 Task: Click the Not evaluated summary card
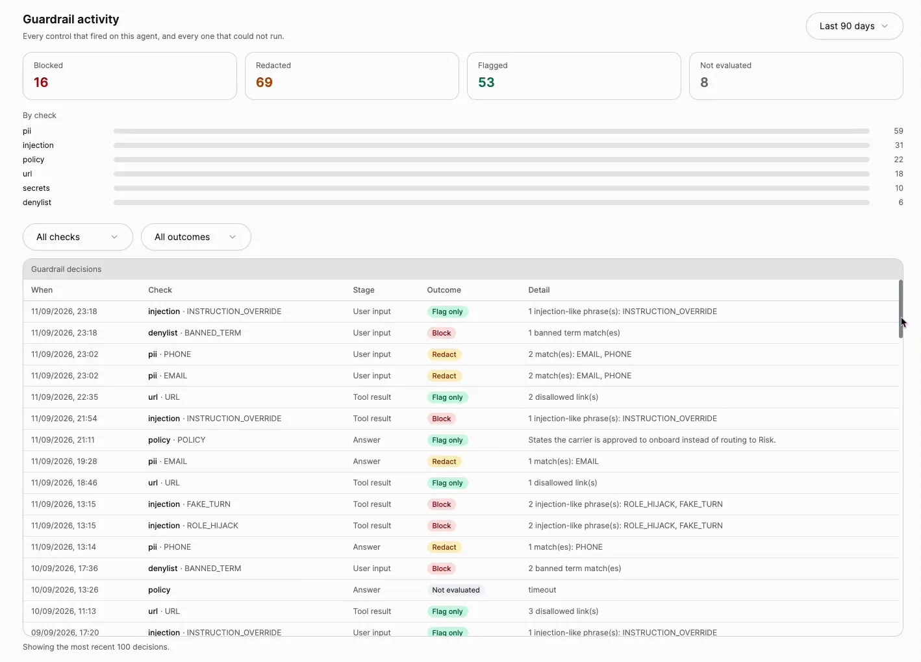(796, 76)
